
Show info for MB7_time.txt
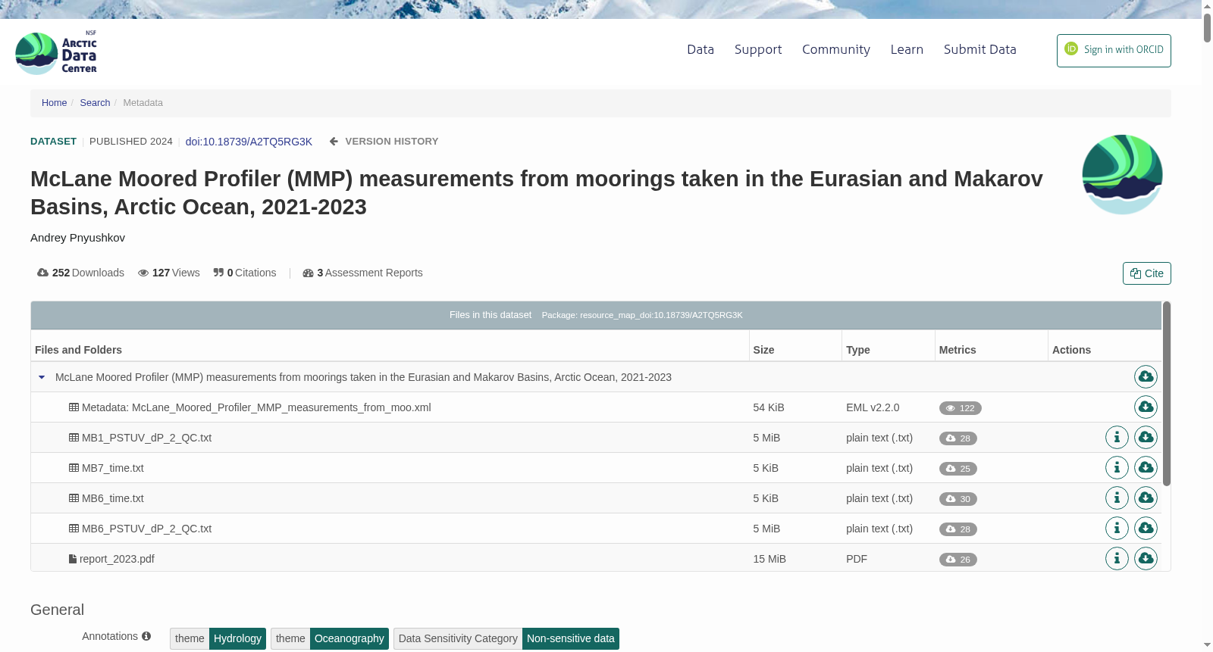point(1117,467)
